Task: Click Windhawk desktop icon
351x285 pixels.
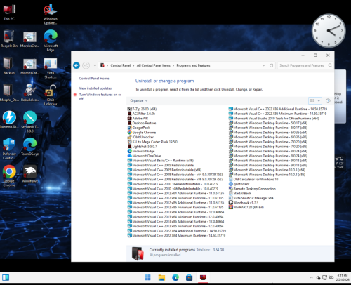Action: coord(29,174)
